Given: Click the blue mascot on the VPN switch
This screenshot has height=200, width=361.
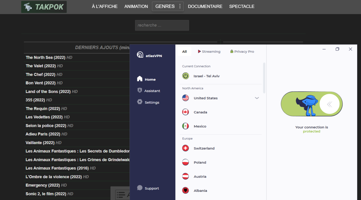Looking at the screenshot, I should click(307, 105).
